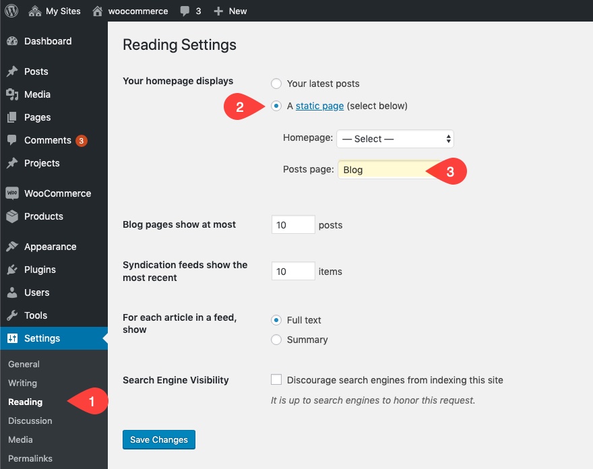Open the Homepage select dropdown

(395, 139)
